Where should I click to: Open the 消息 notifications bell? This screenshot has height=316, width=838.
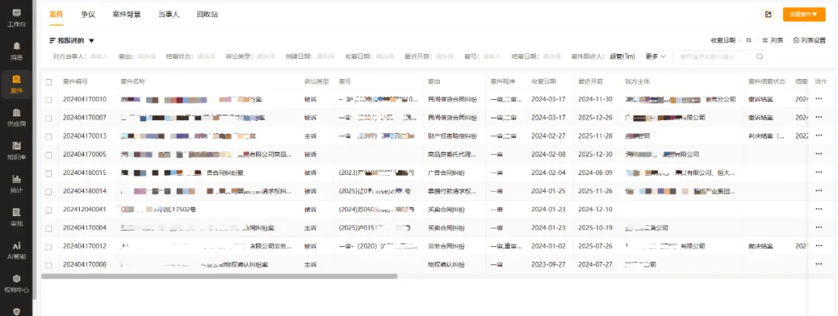click(16, 46)
